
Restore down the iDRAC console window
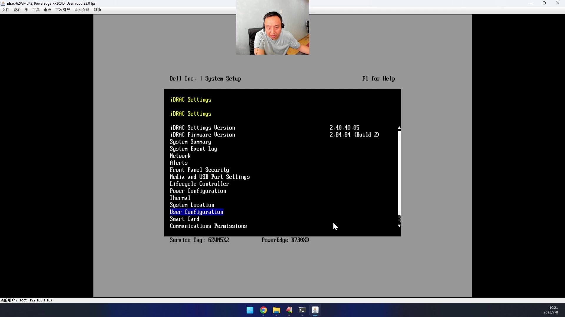point(544,3)
